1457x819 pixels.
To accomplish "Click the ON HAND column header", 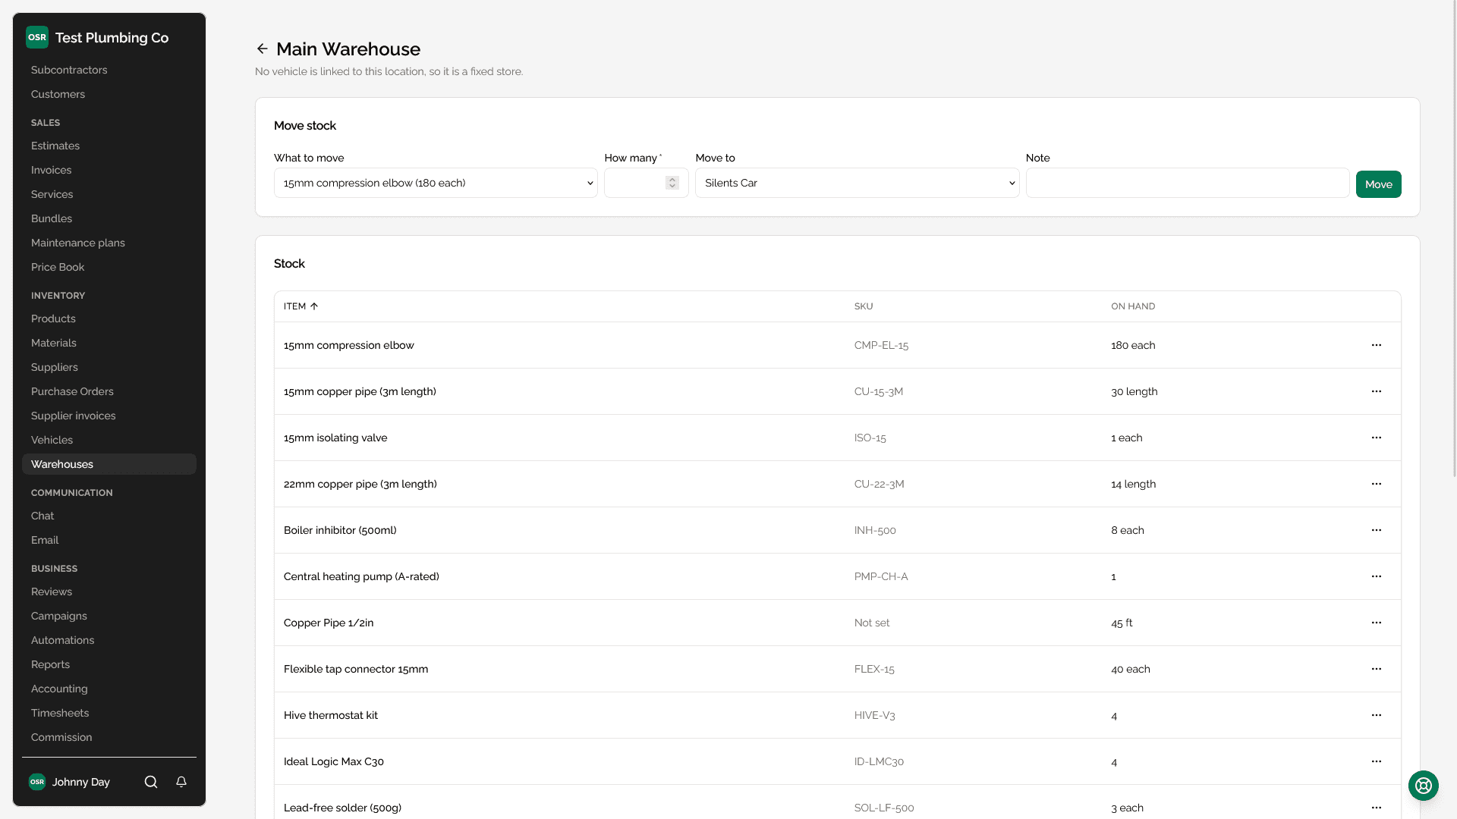I will 1133,306.
